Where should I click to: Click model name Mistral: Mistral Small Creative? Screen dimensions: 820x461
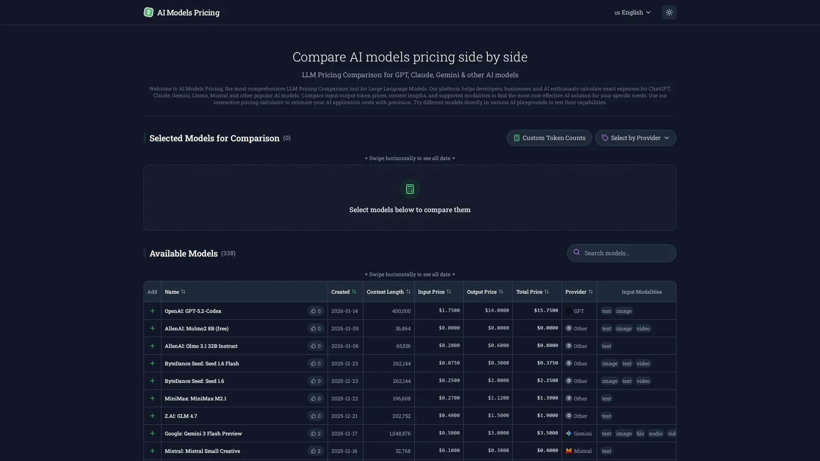202,451
